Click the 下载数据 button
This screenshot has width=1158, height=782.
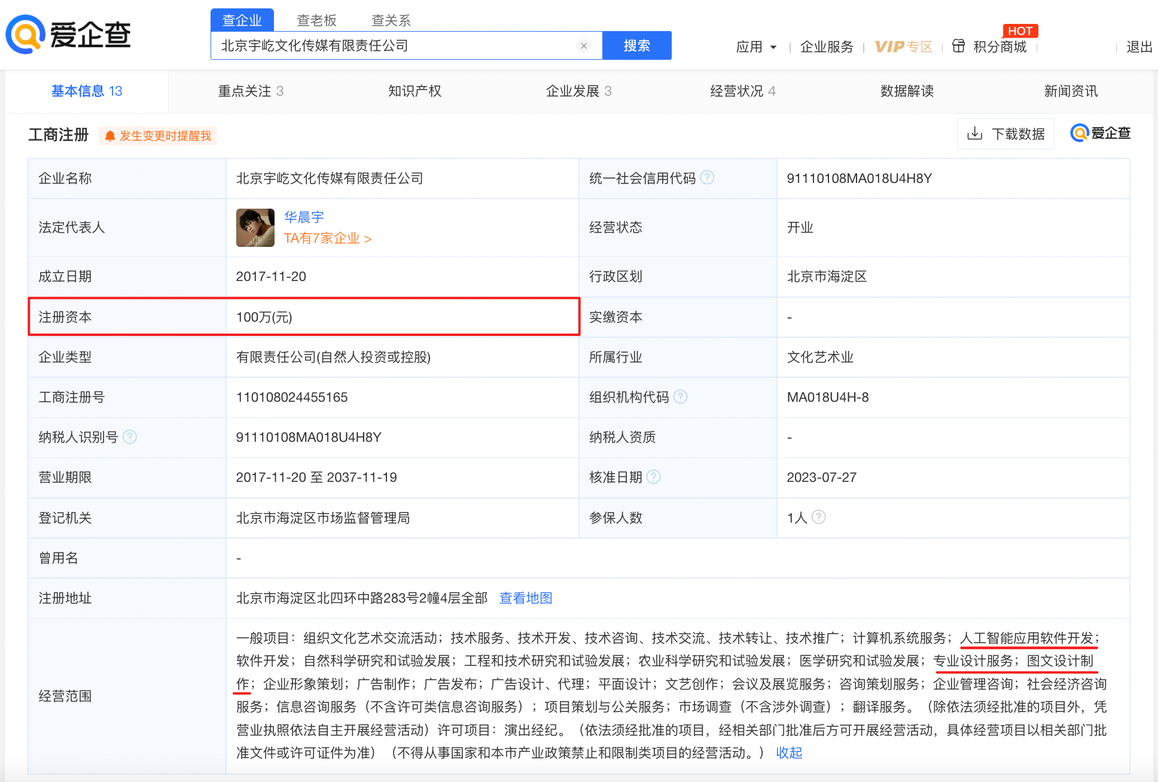click(x=1005, y=133)
